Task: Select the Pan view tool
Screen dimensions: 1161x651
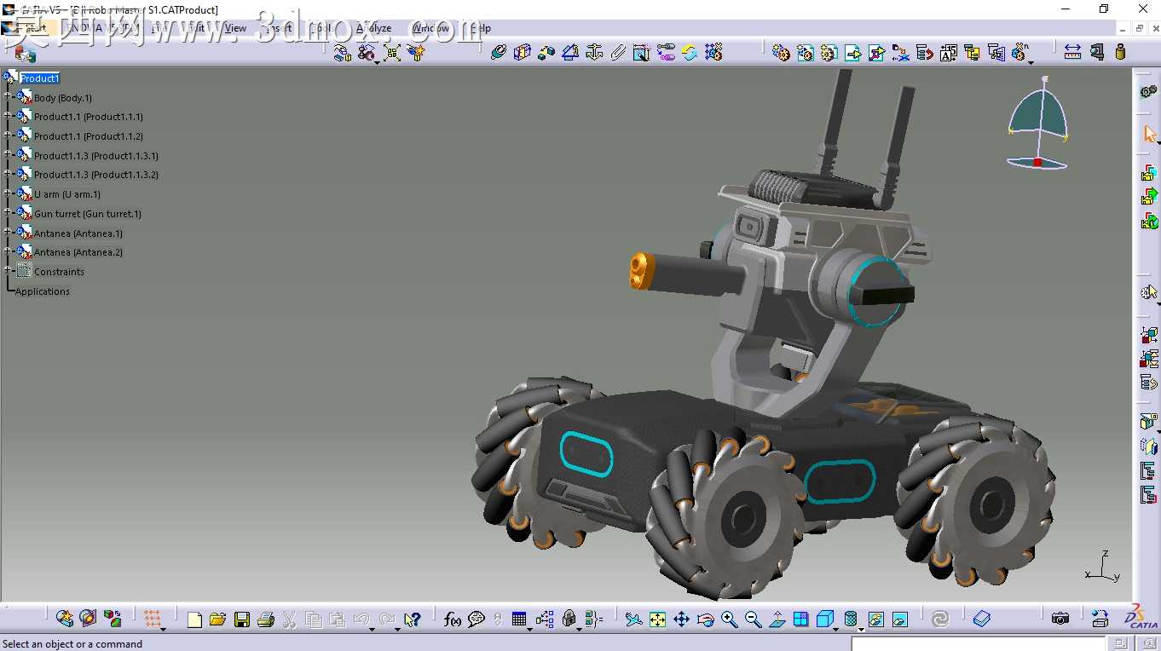Action: pyautogui.click(x=681, y=619)
